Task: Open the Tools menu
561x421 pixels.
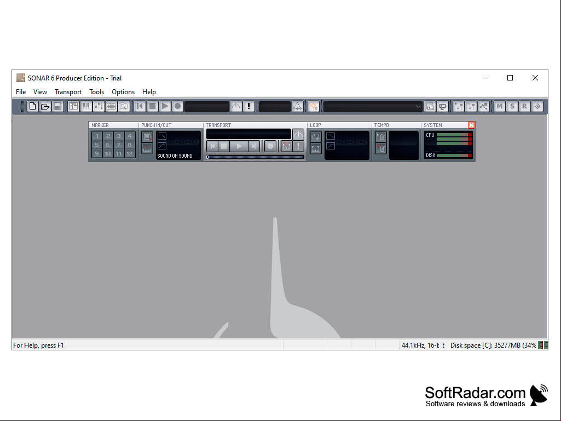Action: (x=96, y=92)
